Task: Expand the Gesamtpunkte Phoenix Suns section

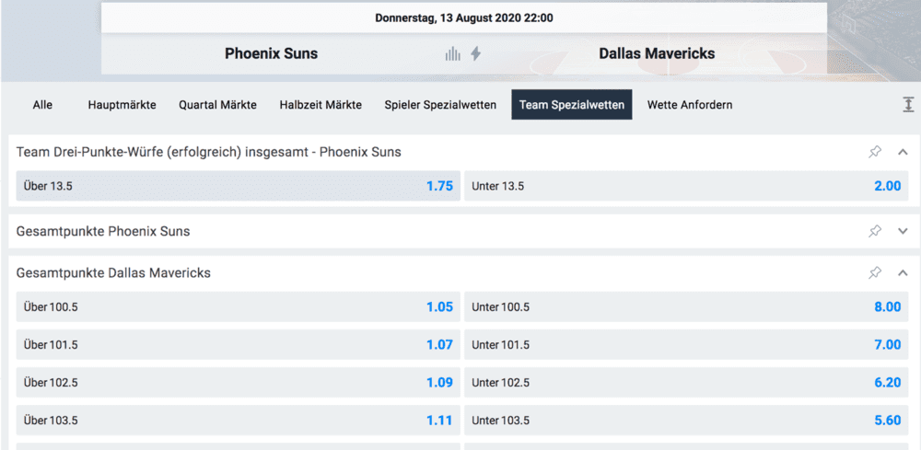Action: [x=904, y=231]
